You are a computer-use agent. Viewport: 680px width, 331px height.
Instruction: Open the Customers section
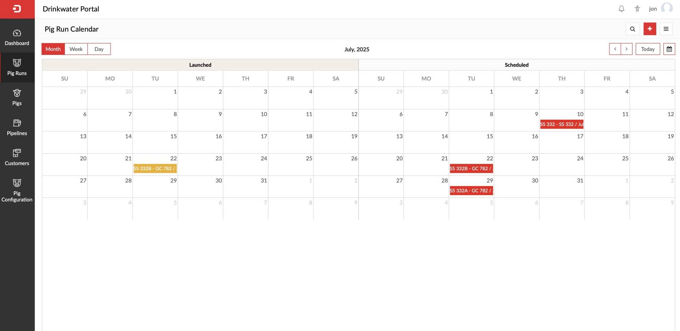17,158
